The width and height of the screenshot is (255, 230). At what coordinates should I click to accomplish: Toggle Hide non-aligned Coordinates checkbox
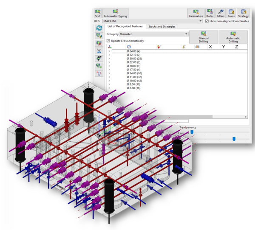click(207, 21)
